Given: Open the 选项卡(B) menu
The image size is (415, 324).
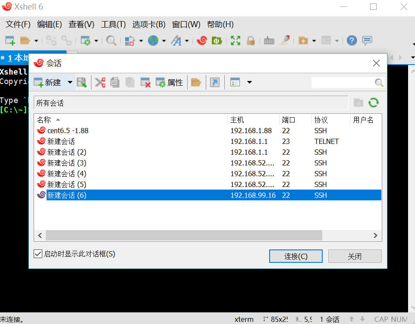Looking at the screenshot, I should (149, 24).
